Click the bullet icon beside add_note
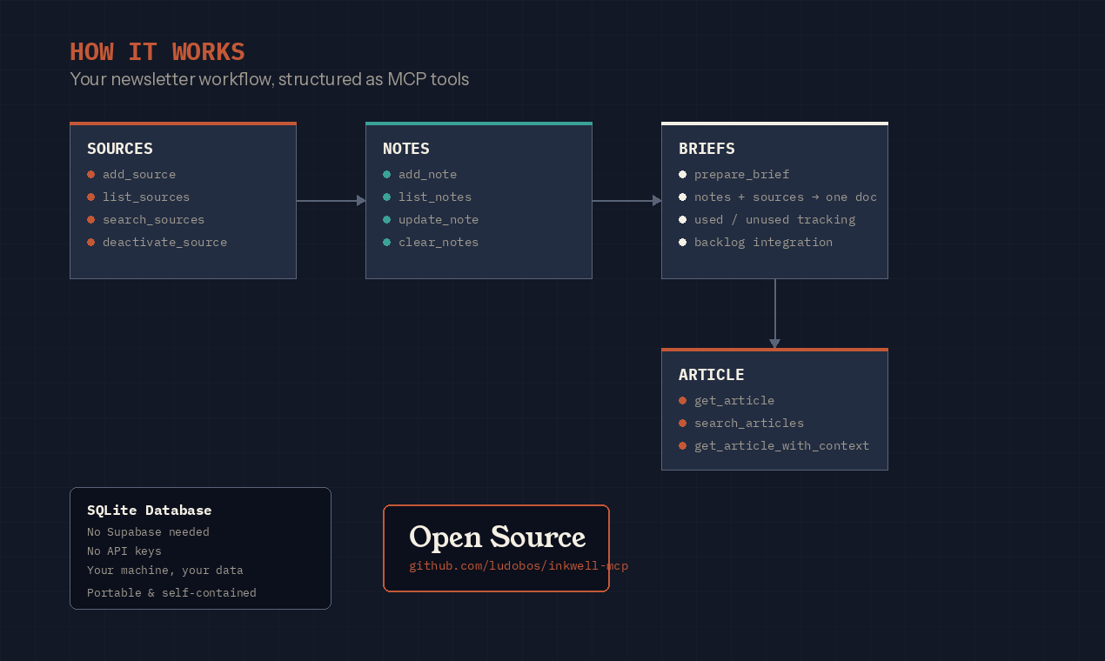 [386, 174]
